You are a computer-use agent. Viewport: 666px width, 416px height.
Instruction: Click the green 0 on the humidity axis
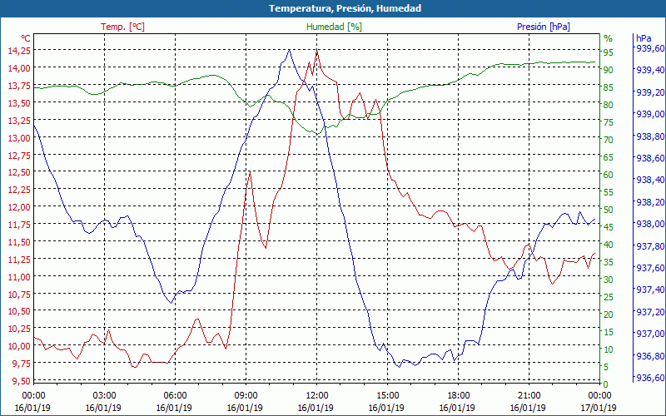click(606, 384)
